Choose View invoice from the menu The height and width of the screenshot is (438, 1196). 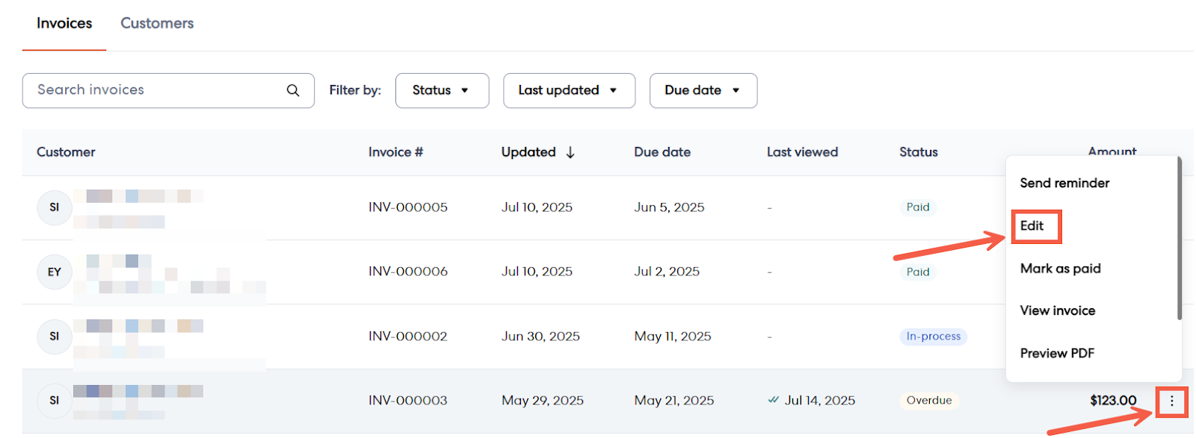pos(1058,310)
